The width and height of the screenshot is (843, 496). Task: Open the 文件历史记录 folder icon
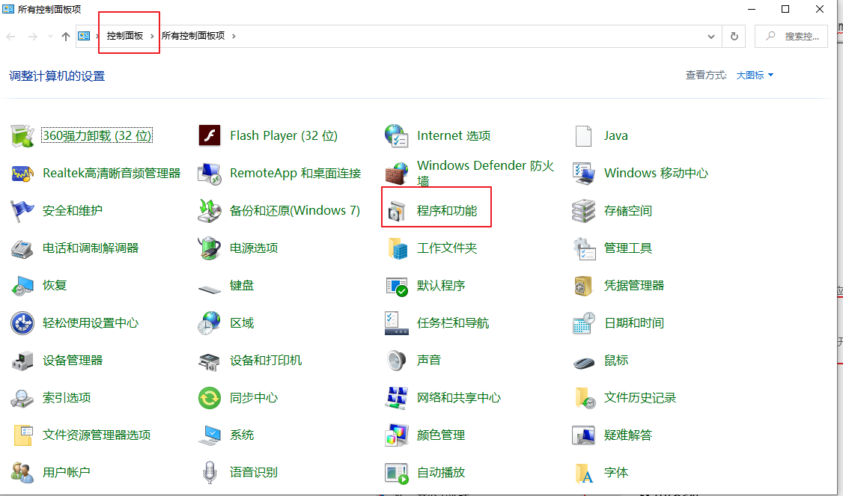(585, 398)
